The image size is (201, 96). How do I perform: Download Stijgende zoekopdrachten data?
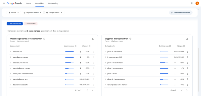187,39
